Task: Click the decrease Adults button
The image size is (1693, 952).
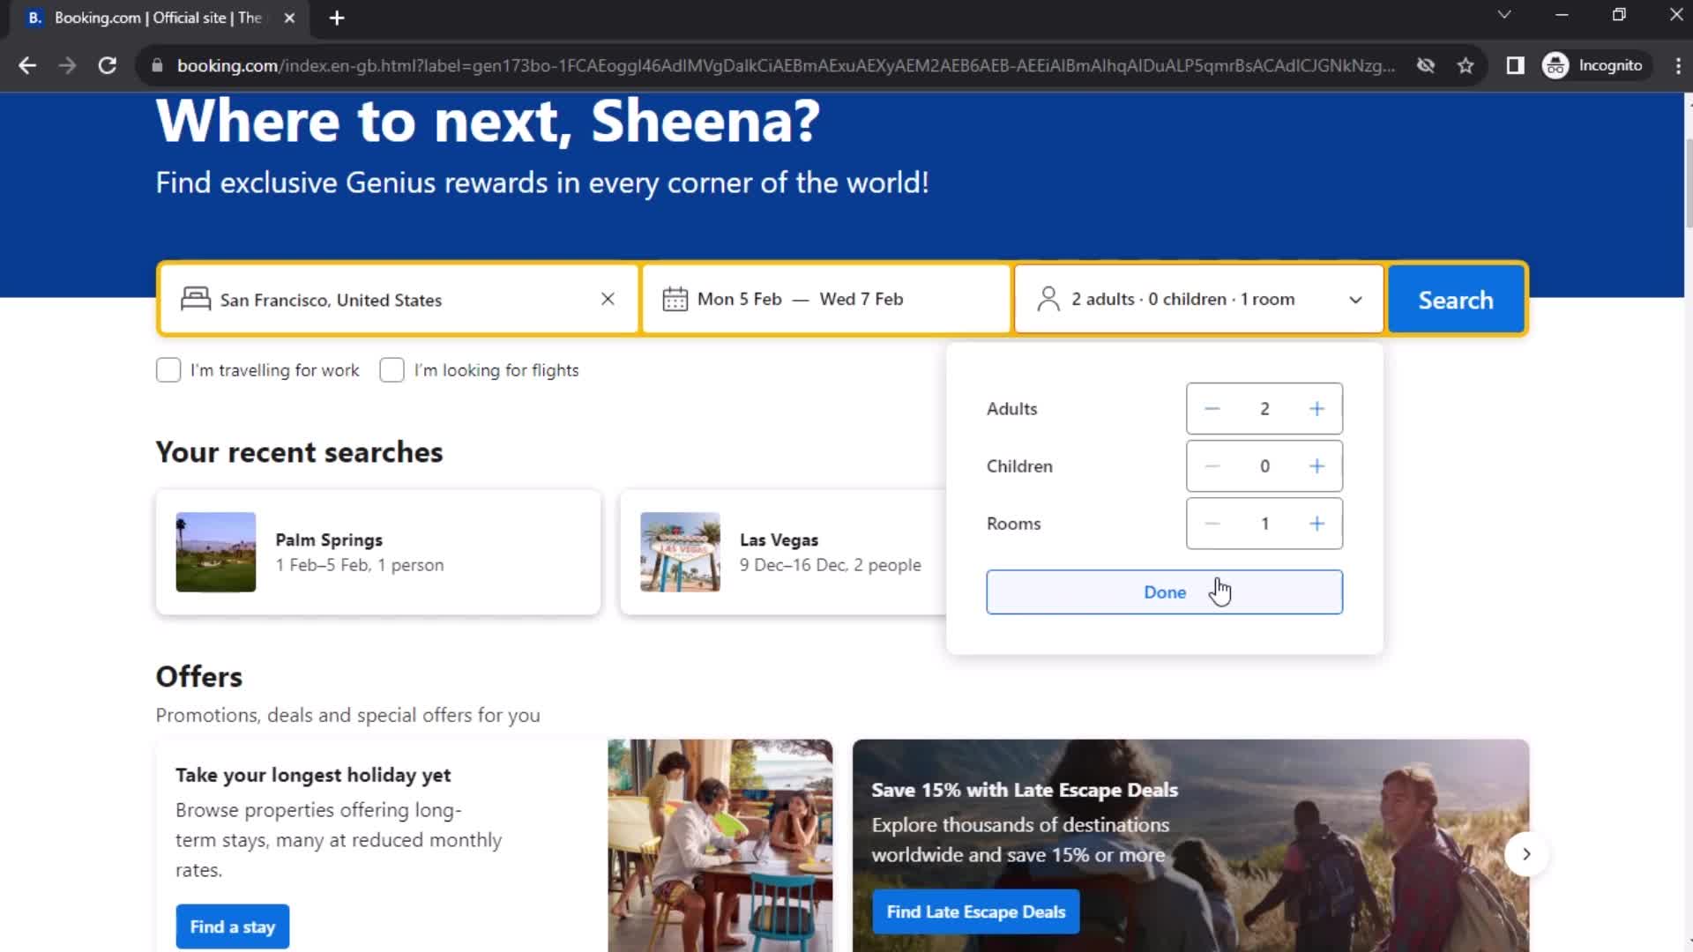Action: click(1212, 408)
